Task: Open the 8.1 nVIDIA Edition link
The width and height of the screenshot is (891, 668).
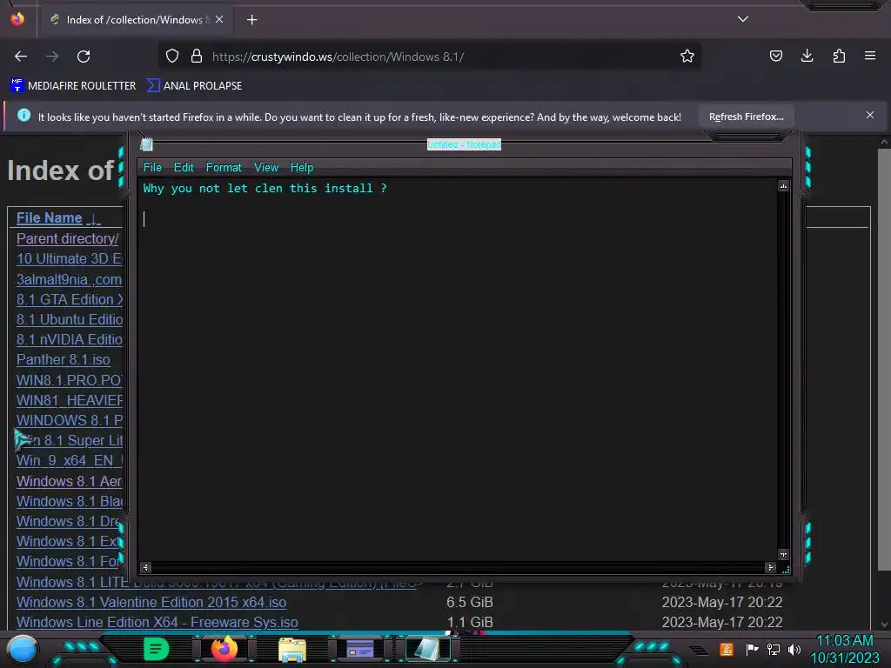Action: point(70,340)
